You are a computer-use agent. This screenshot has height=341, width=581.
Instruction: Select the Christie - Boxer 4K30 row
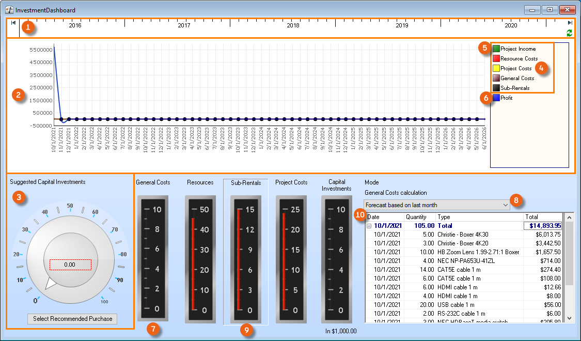463,235
